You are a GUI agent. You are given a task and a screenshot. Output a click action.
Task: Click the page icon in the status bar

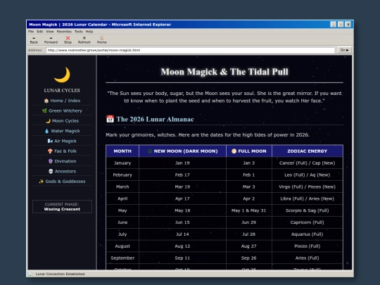(x=30, y=274)
